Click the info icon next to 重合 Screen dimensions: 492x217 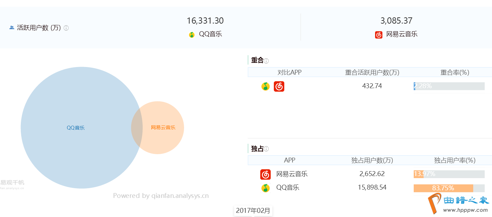click(x=266, y=61)
